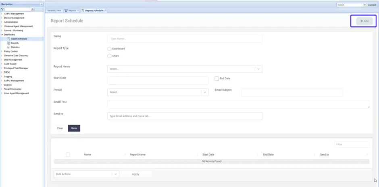379x187 pixels.
Task: Close the Report Schedule tab
Action: 105,10
